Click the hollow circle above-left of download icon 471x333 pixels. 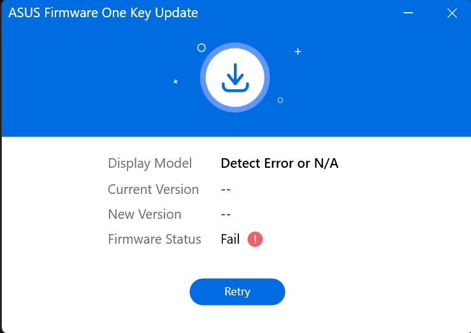point(201,48)
